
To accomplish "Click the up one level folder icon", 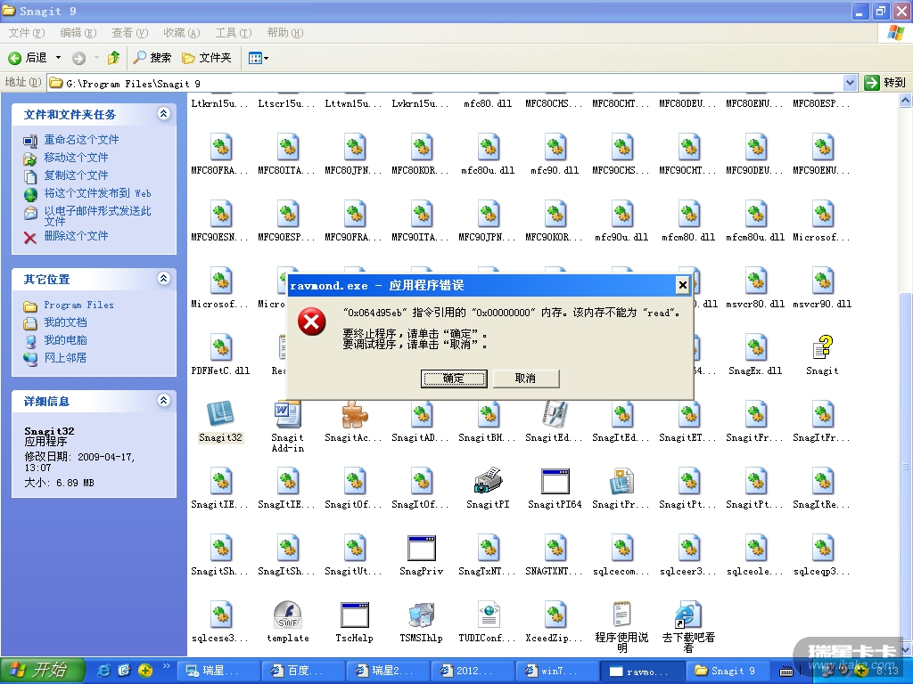I will click(113, 58).
